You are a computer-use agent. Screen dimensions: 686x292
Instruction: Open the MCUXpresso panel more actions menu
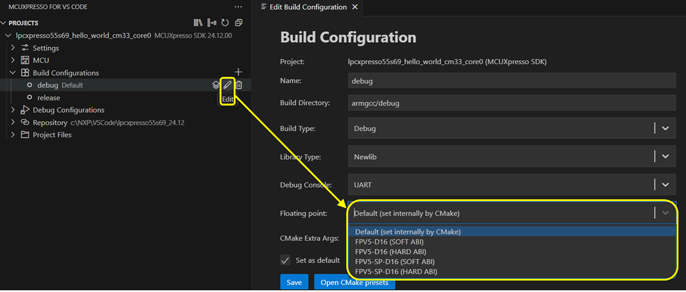tap(238, 7)
